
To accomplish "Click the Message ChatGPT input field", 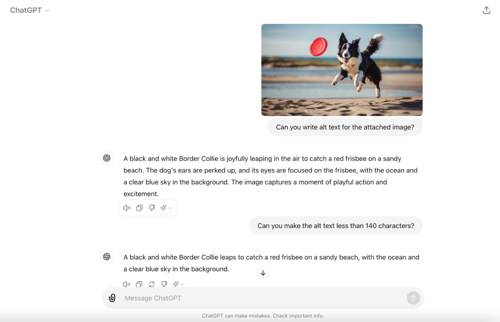I will click(x=263, y=298).
